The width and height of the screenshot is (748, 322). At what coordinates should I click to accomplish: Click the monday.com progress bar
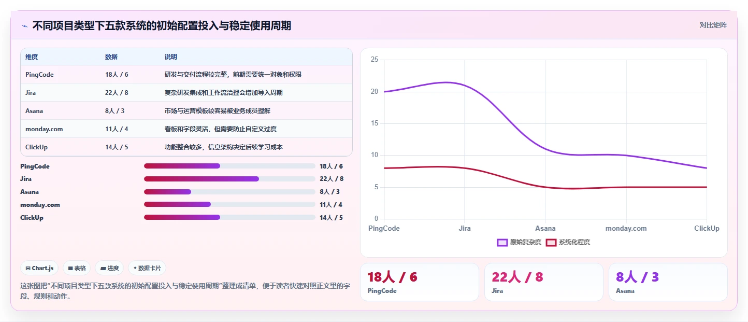pos(229,204)
